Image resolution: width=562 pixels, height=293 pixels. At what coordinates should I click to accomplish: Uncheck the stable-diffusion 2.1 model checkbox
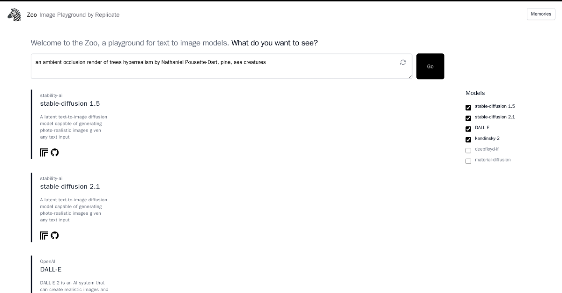coord(468,118)
